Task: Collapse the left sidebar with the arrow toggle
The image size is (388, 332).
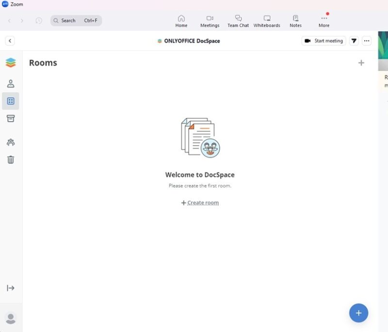Action: (11, 287)
